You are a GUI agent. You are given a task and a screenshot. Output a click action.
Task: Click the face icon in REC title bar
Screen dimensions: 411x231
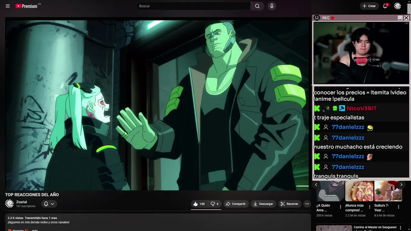tap(317, 18)
